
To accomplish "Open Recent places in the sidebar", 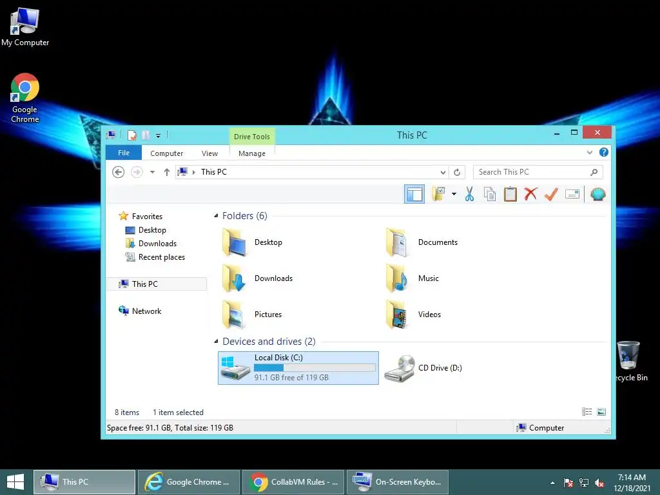I will 161,257.
